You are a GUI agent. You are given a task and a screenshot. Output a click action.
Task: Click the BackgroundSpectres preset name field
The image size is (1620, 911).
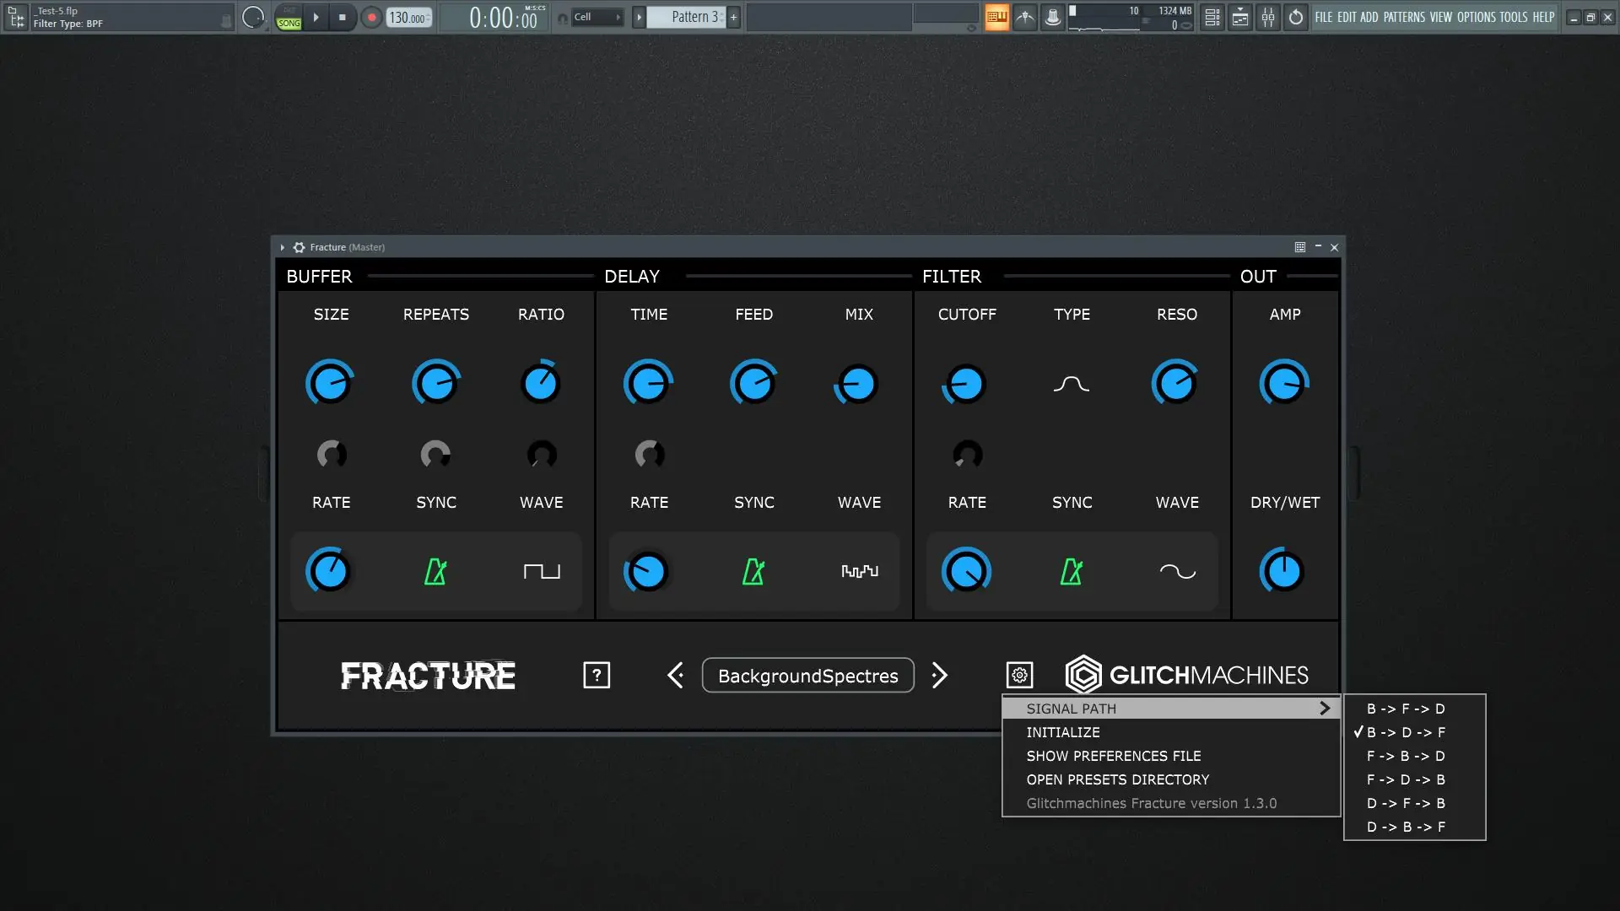coord(807,676)
